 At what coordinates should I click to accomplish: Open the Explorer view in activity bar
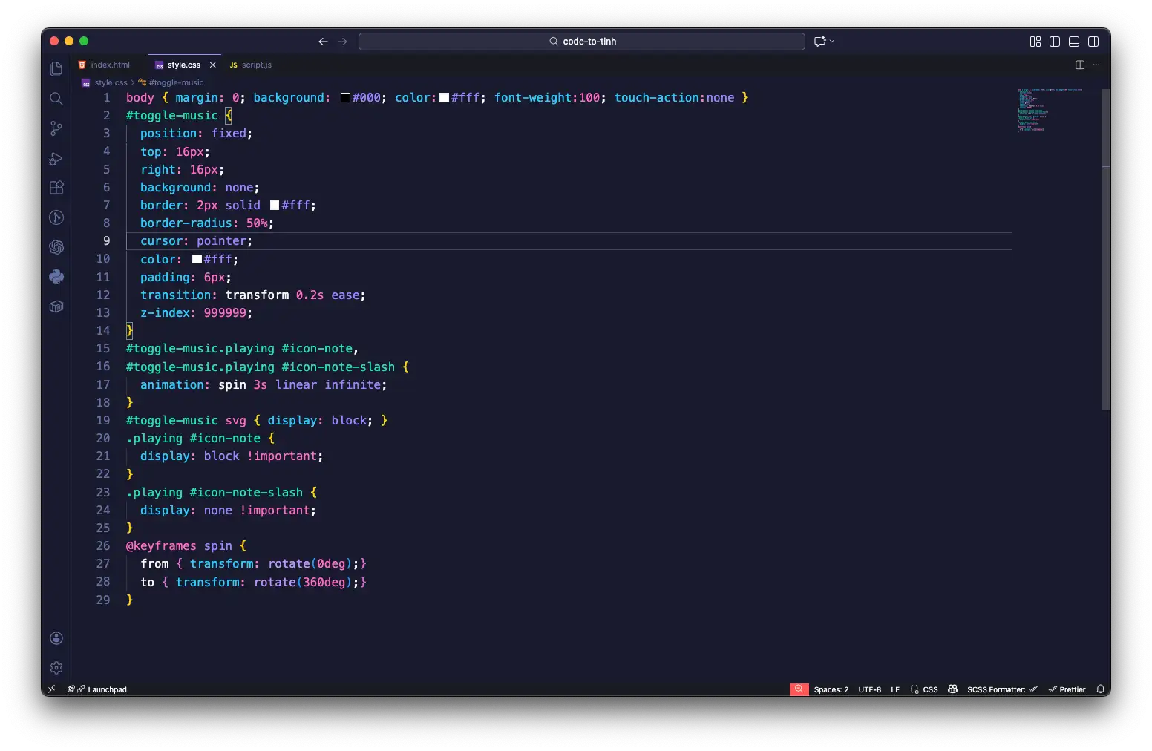(x=56, y=69)
